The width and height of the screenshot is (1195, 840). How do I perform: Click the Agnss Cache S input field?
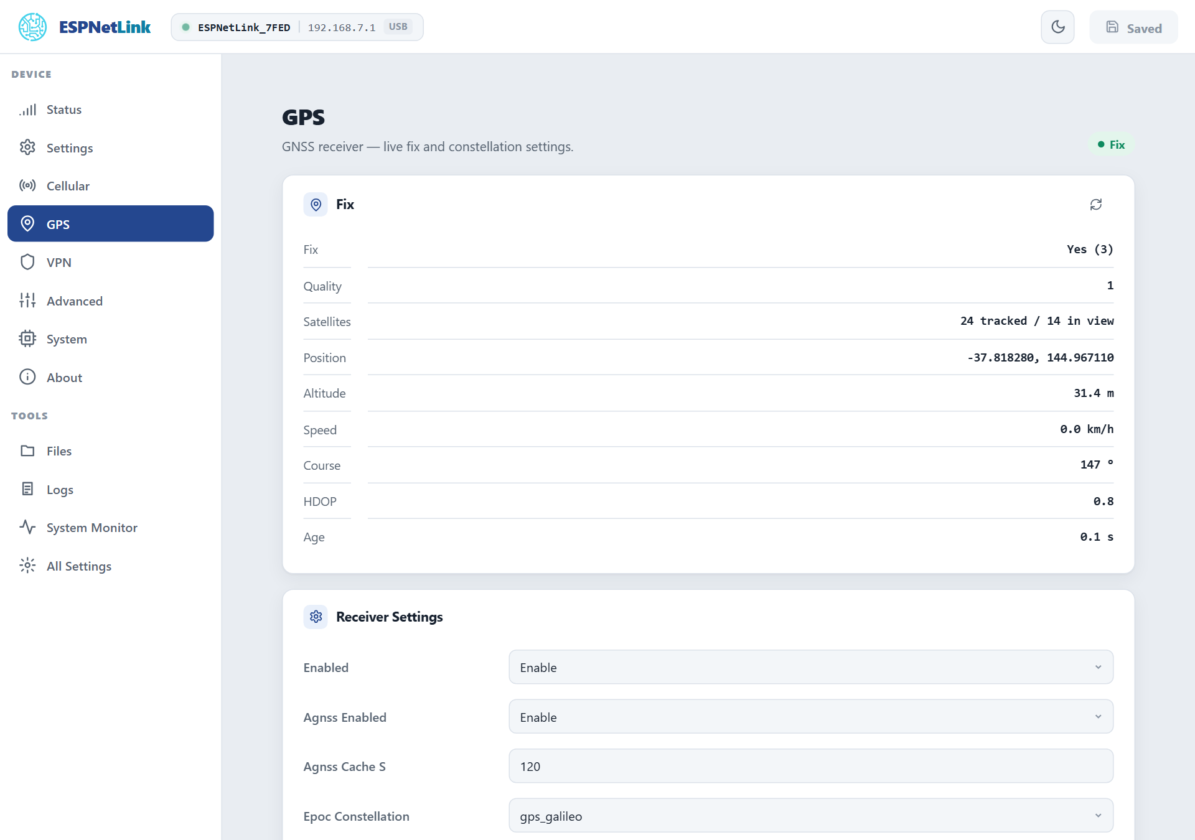[811, 766]
